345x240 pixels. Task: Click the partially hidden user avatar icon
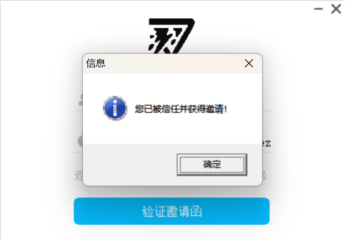coord(81,100)
